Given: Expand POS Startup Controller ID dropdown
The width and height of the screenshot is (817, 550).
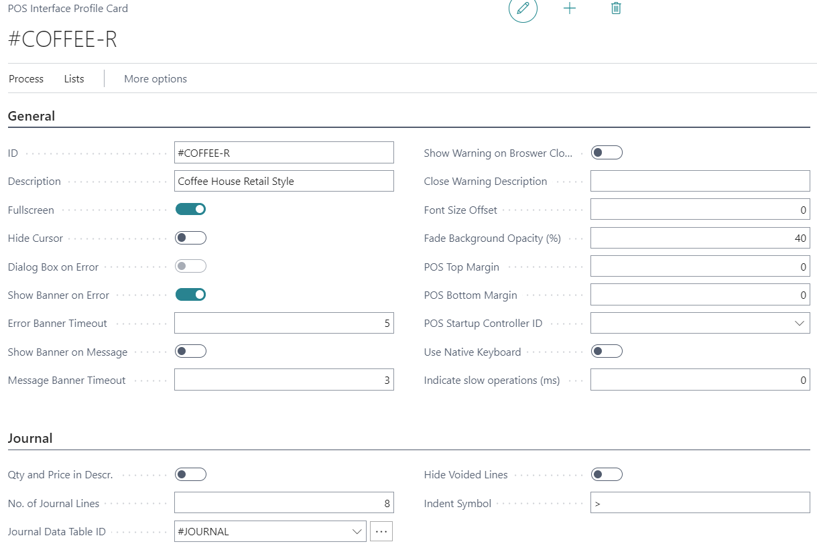Looking at the screenshot, I should (799, 324).
